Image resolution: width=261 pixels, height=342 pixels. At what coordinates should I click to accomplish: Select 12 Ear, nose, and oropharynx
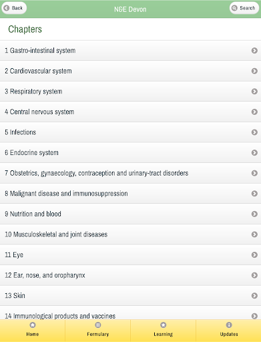[130, 275]
